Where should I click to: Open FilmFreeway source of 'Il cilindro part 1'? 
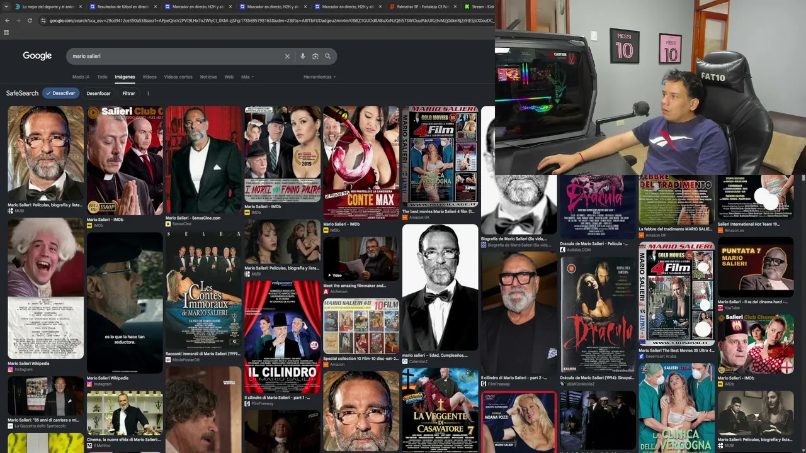pos(259,403)
